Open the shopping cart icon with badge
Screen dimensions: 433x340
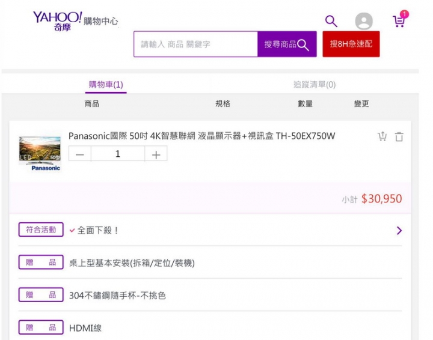[400, 19]
